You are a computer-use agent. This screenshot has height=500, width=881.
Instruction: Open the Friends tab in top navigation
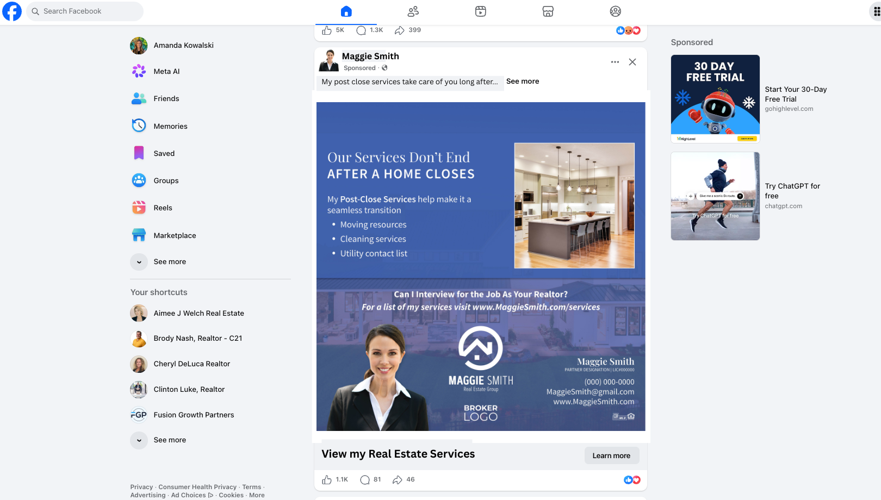click(413, 11)
